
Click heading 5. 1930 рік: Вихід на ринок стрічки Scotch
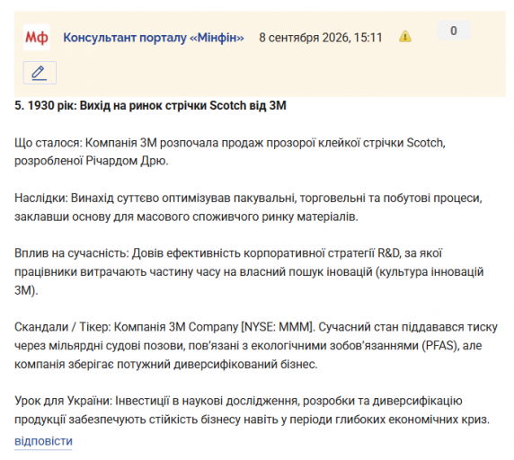pos(150,105)
